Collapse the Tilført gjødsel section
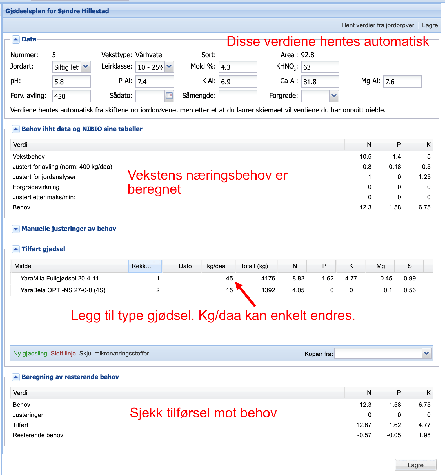This screenshot has width=445, height=475. (x=16, y=249)
